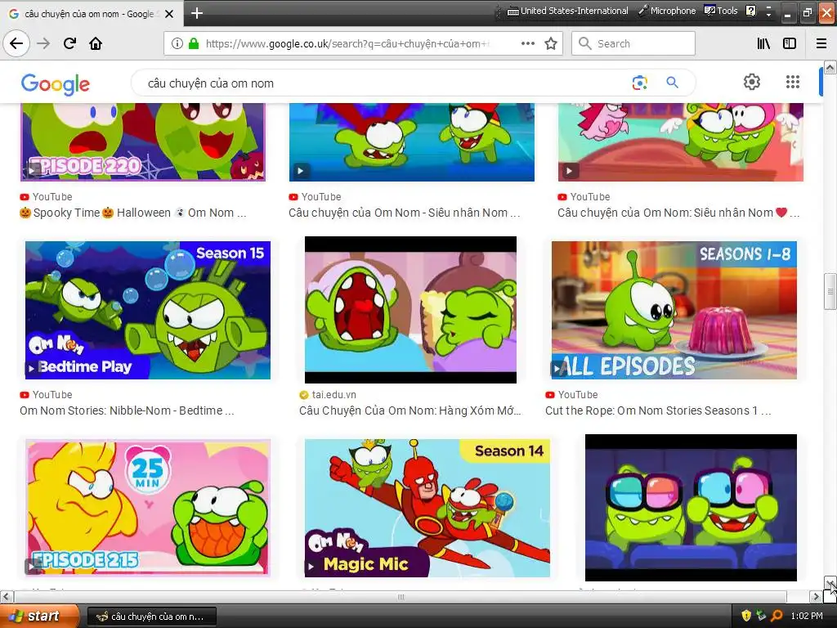
Task: Click the Google logo
Action: pyautogui.click(x=56, y=84)
